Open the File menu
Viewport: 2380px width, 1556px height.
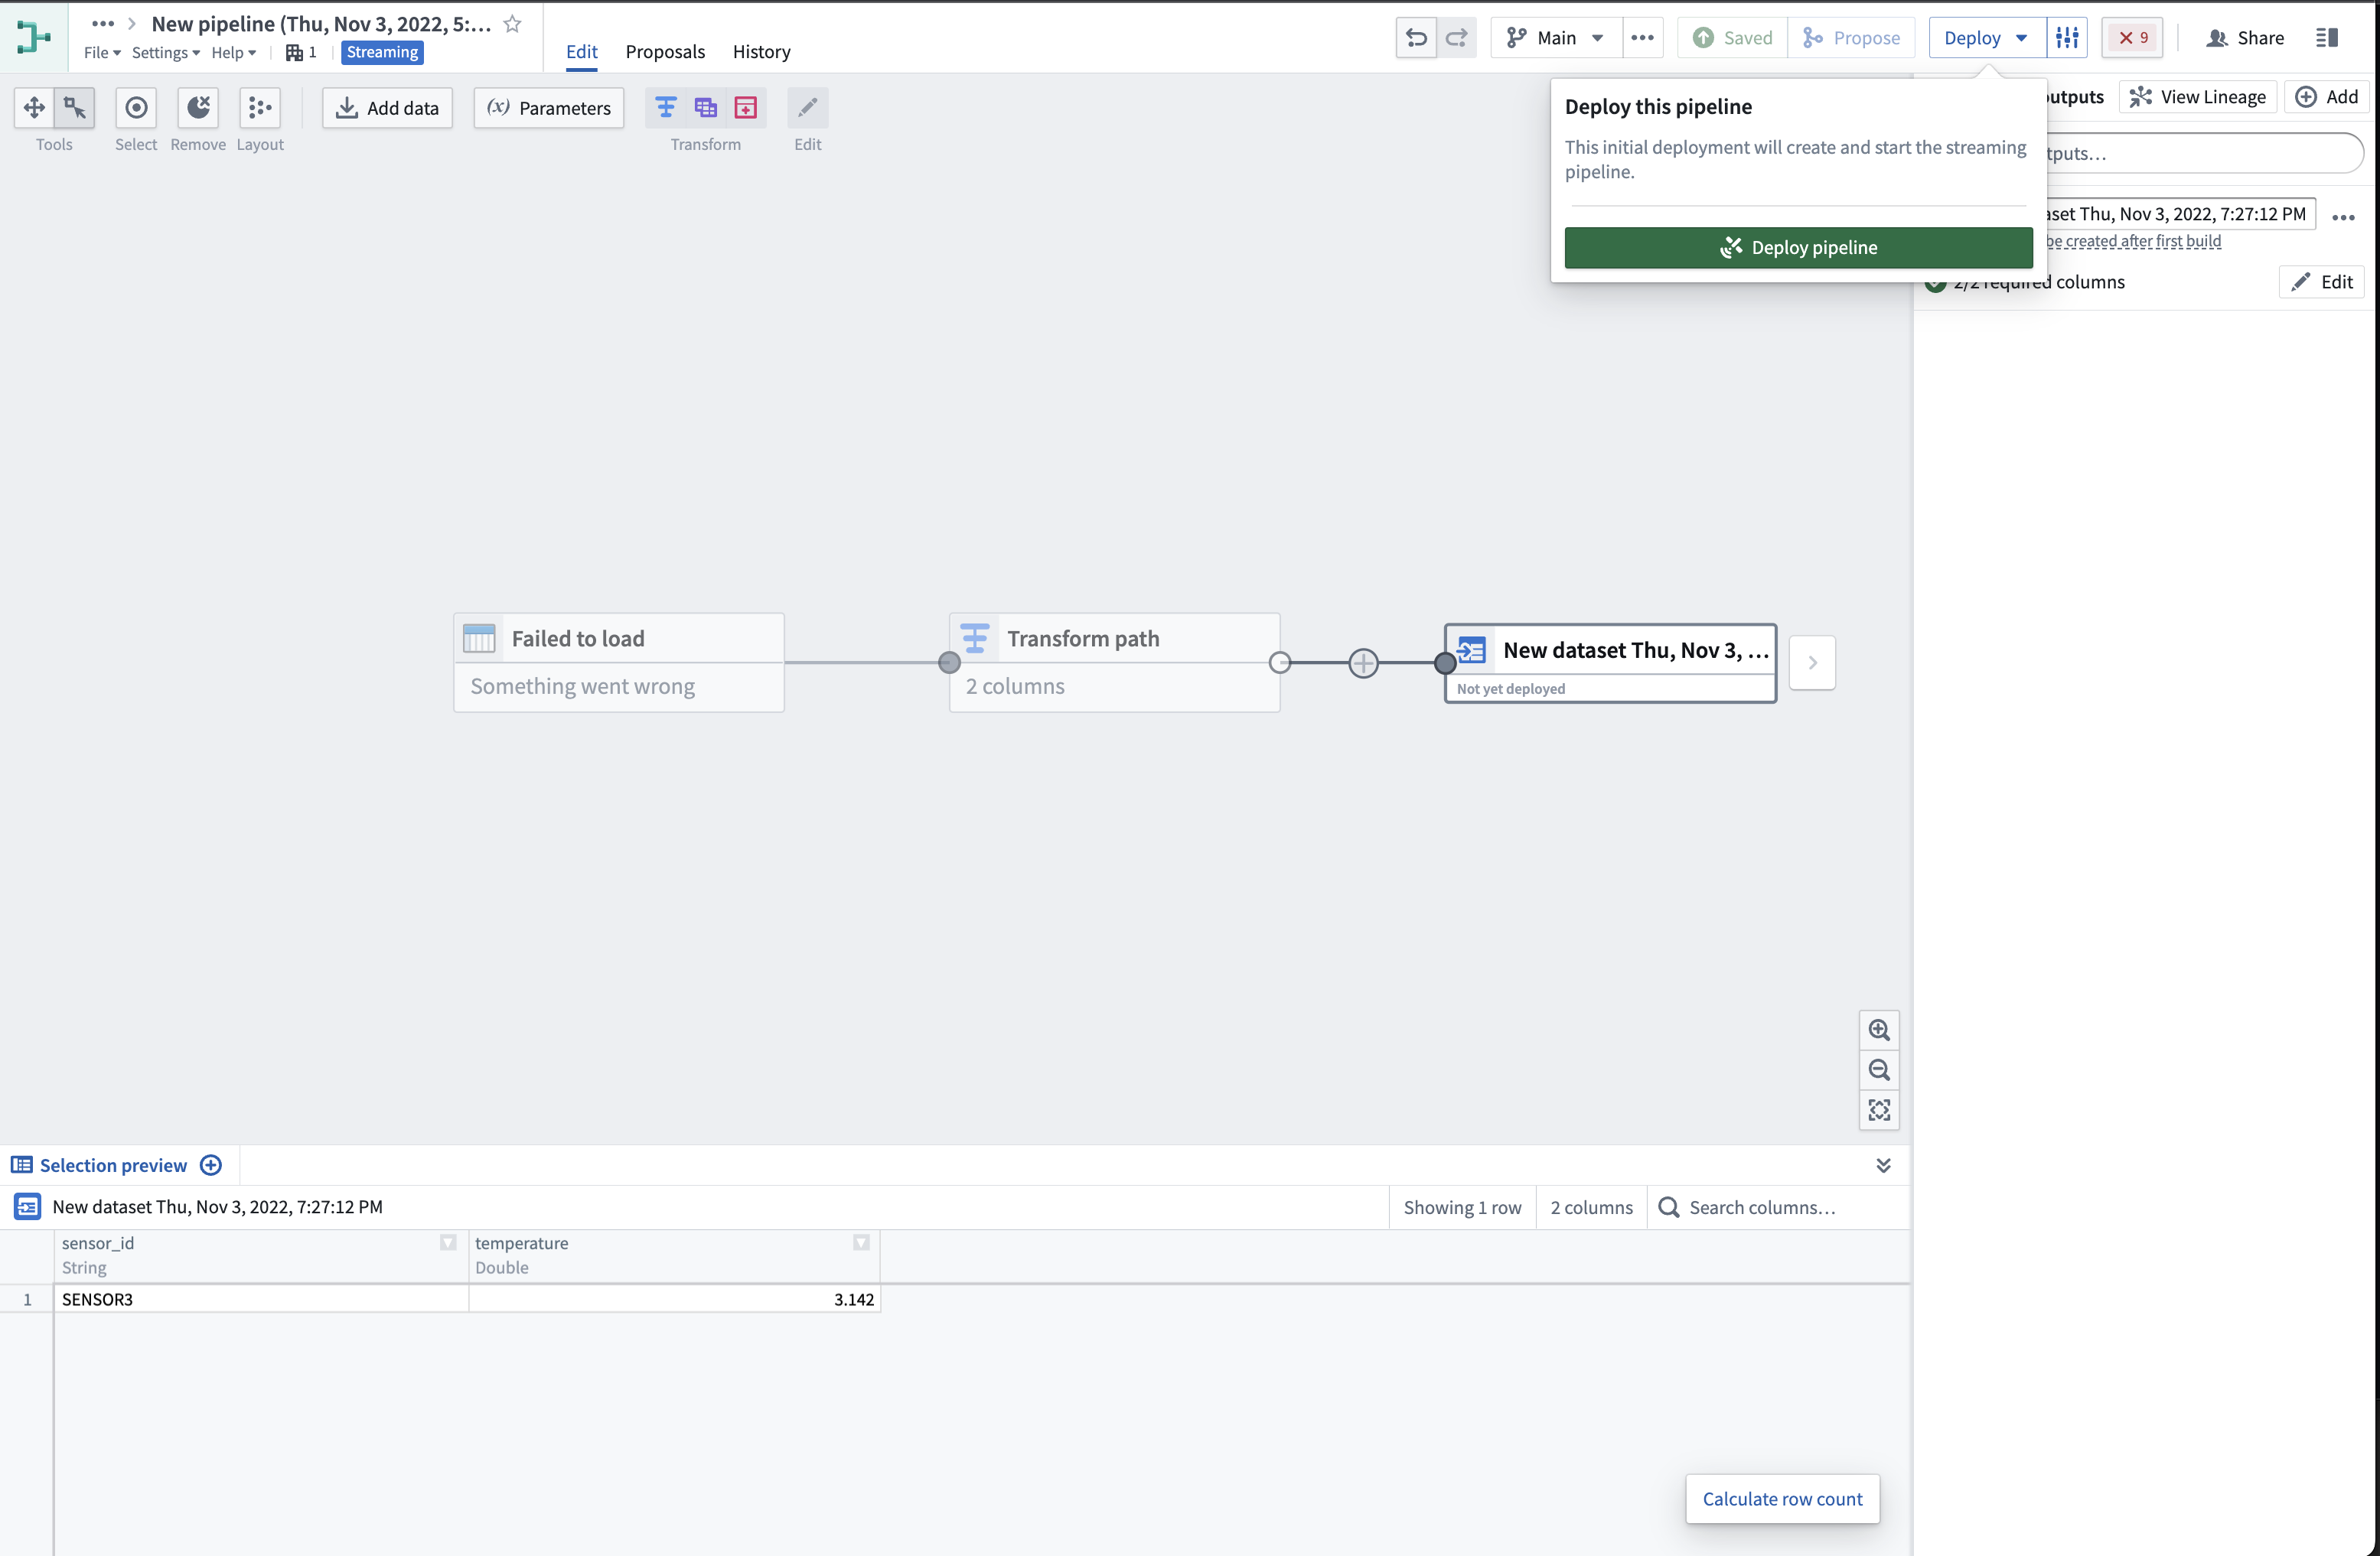pyautogui.click(x=100, y=53)
